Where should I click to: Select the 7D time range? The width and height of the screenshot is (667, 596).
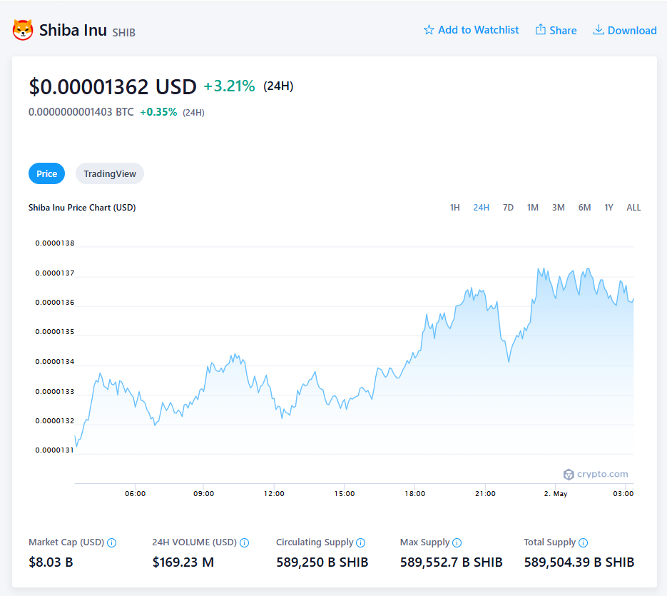coord(508,208)
